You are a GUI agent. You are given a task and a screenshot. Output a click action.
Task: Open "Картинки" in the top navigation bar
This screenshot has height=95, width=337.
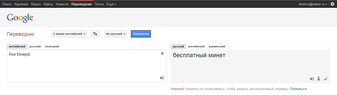pos(21,4)
